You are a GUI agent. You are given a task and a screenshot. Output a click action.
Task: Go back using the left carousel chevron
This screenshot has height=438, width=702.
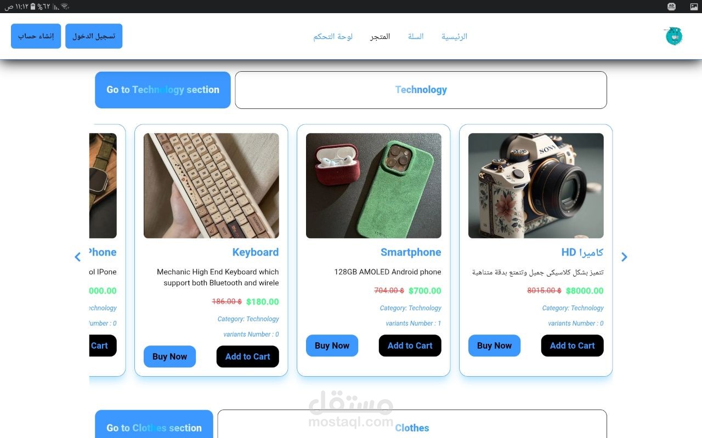(77, 257)
